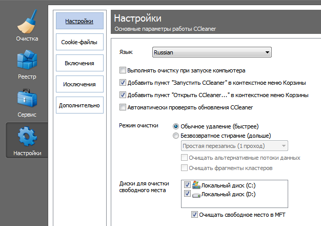This screenshot has width=321, height=226.
Task: Check Очищать фрагменты кластеров
Action: tap(184, 168)
